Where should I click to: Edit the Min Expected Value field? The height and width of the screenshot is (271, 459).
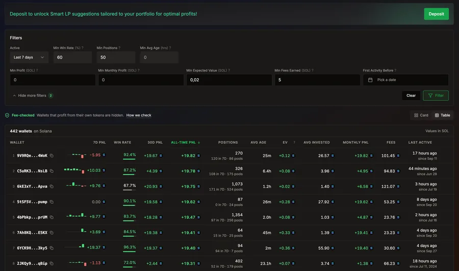pos(229,80)
